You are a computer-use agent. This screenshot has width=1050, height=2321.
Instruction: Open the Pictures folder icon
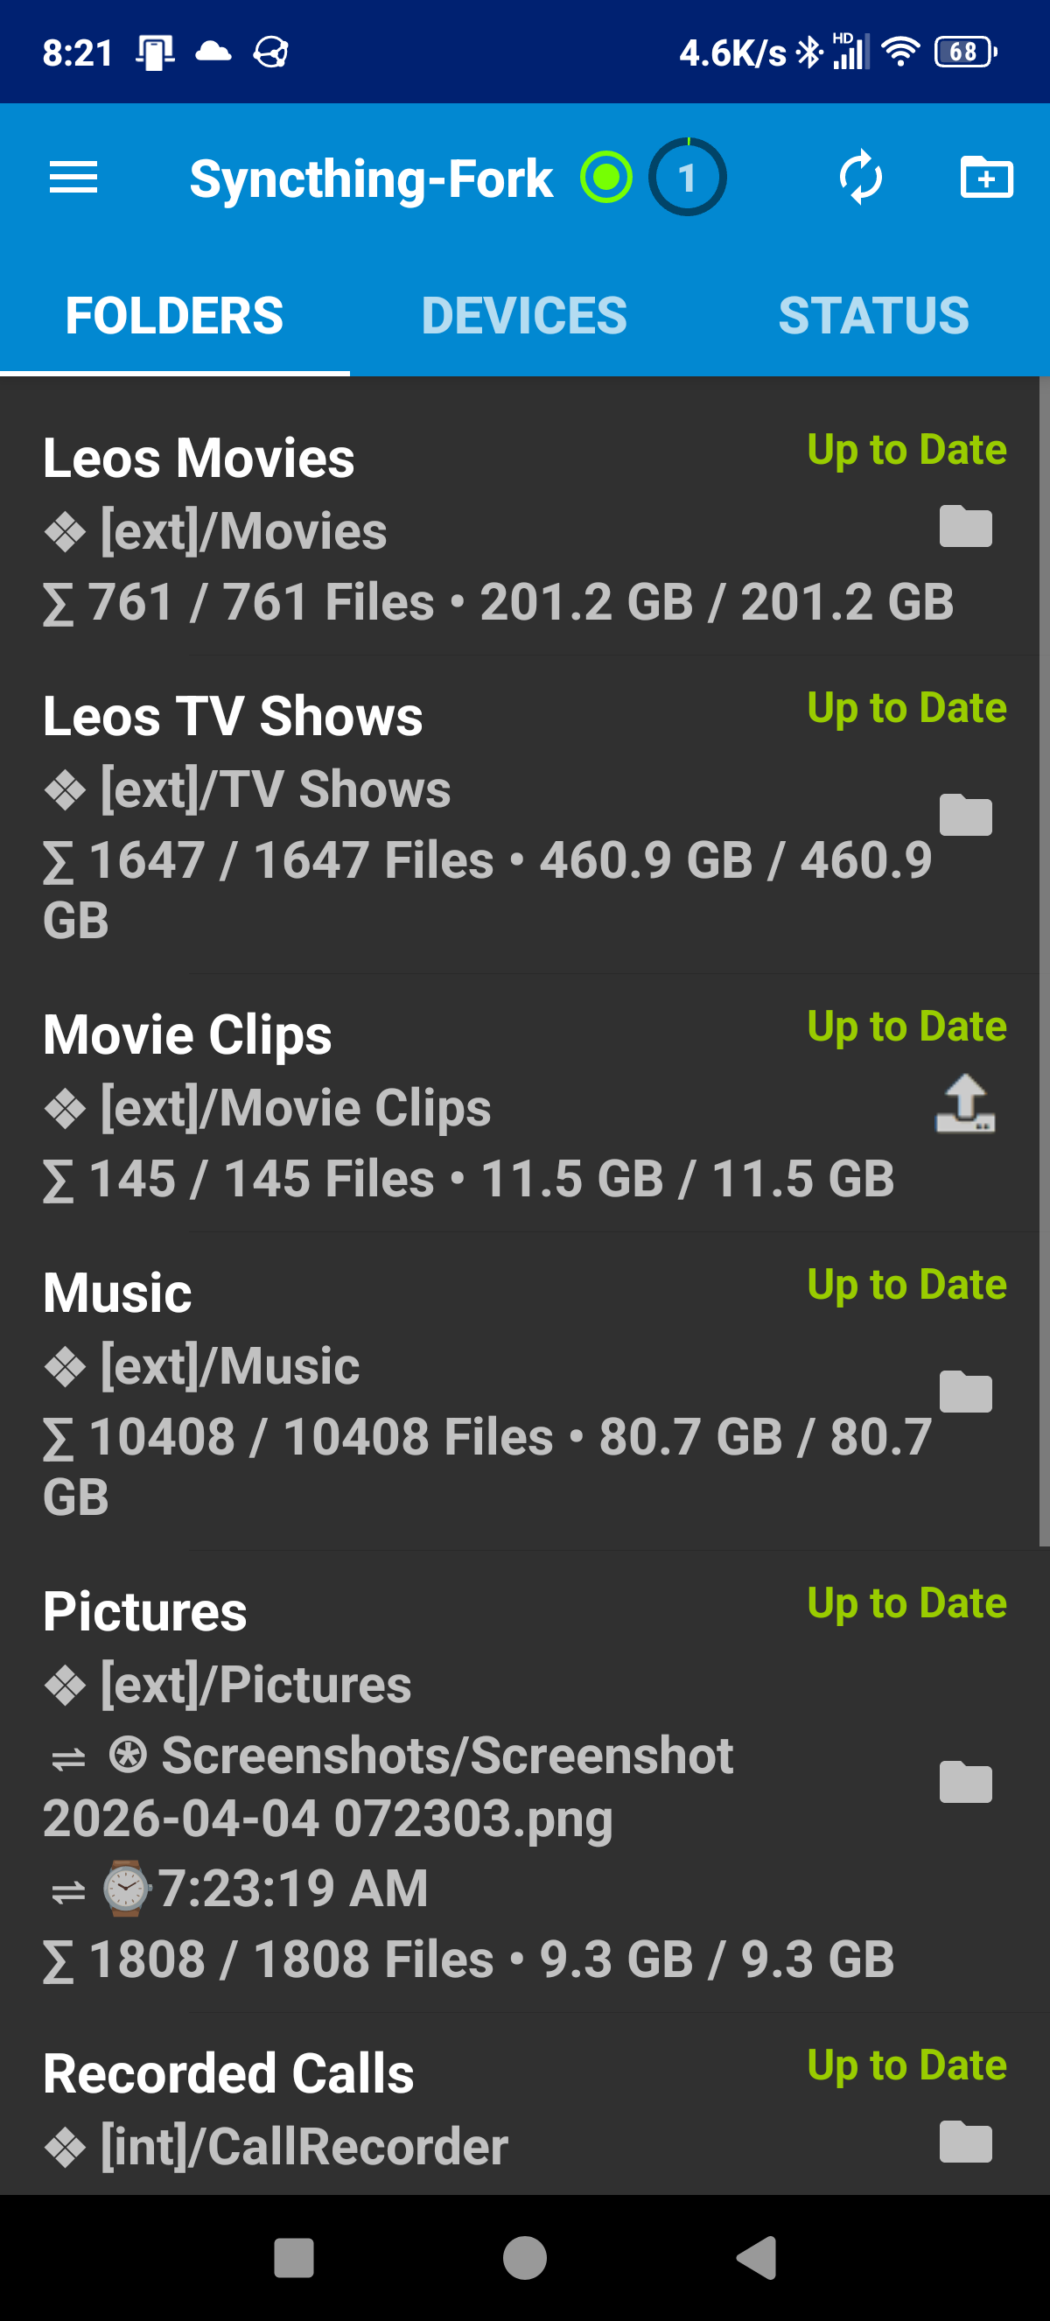[965, 1783]
